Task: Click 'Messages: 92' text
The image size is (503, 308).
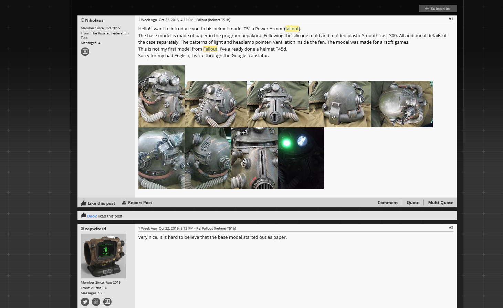Action: coord(92,293)
